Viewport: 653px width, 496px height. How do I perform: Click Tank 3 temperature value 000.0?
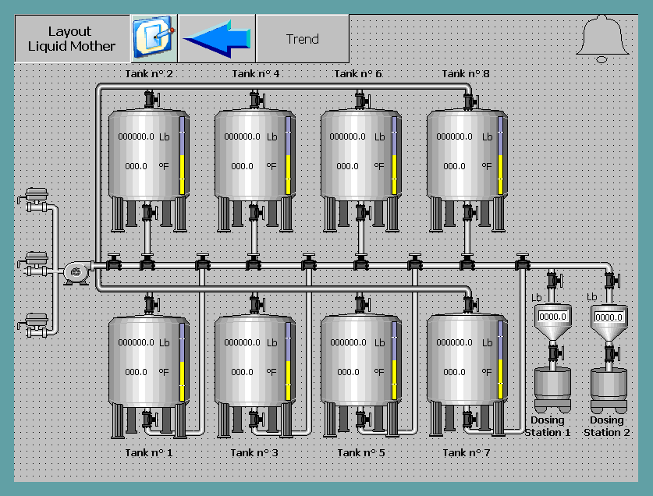pyautogui.click(x=242, y=372)
